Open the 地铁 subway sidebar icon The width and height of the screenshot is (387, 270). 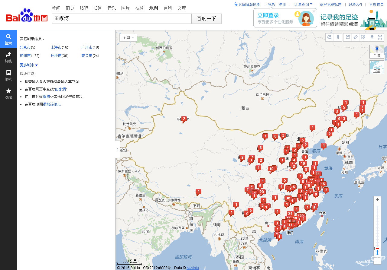pos(8,75)
